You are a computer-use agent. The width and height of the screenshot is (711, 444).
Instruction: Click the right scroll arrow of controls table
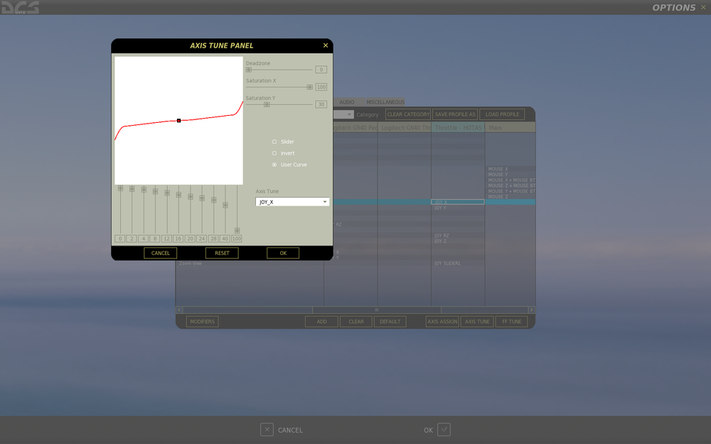(x=531, y=310)
